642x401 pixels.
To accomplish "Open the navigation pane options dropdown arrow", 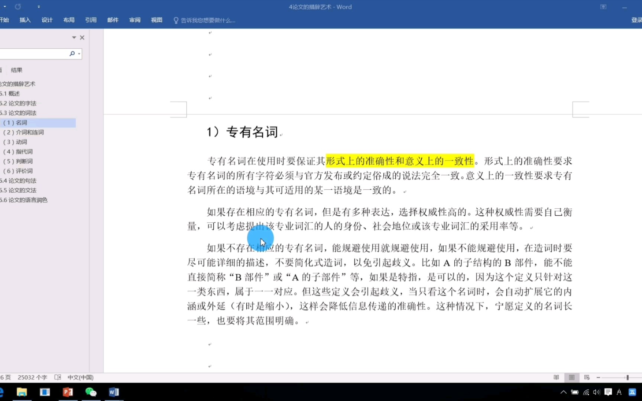I will pyautogui.click(x=74, y=38).
